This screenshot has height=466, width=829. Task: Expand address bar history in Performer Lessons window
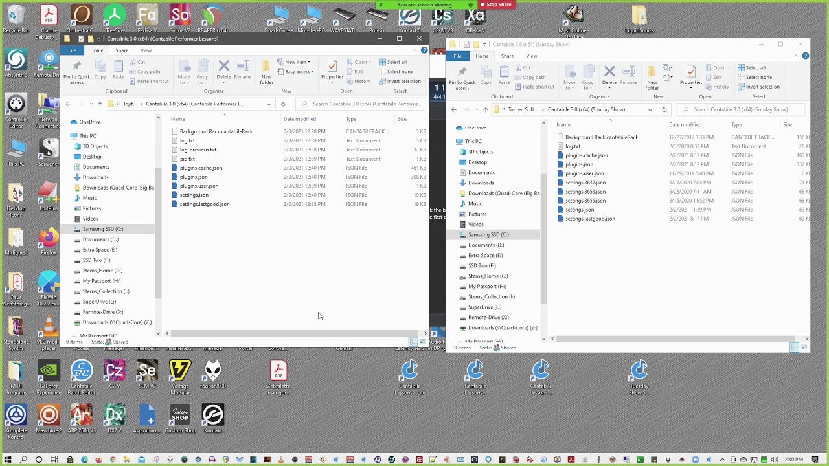click(x=269, y=104)
